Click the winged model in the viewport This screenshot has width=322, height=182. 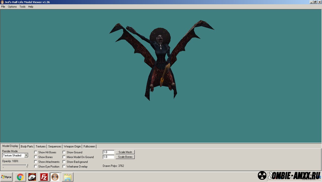point(162,60)
